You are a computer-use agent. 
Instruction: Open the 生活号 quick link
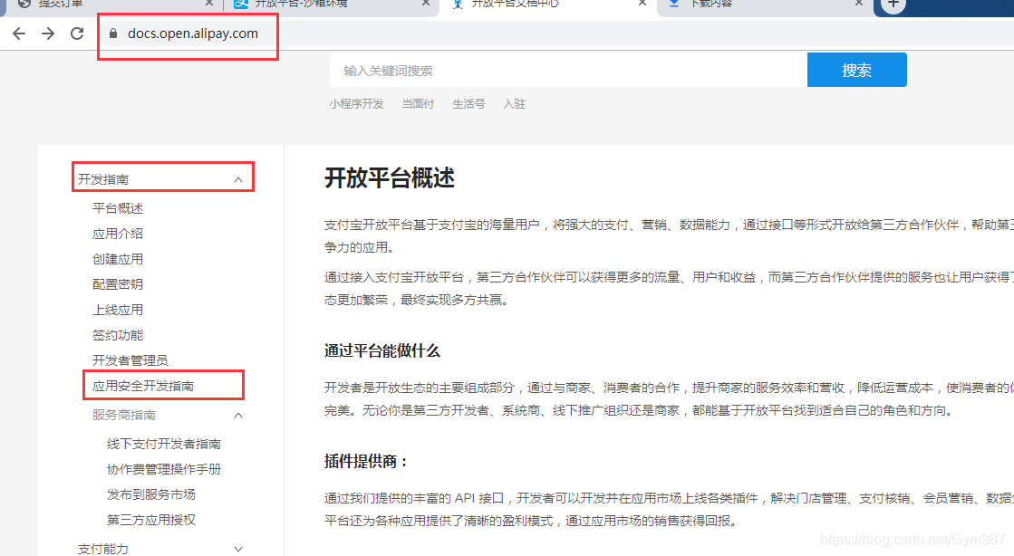click(468, 104)
